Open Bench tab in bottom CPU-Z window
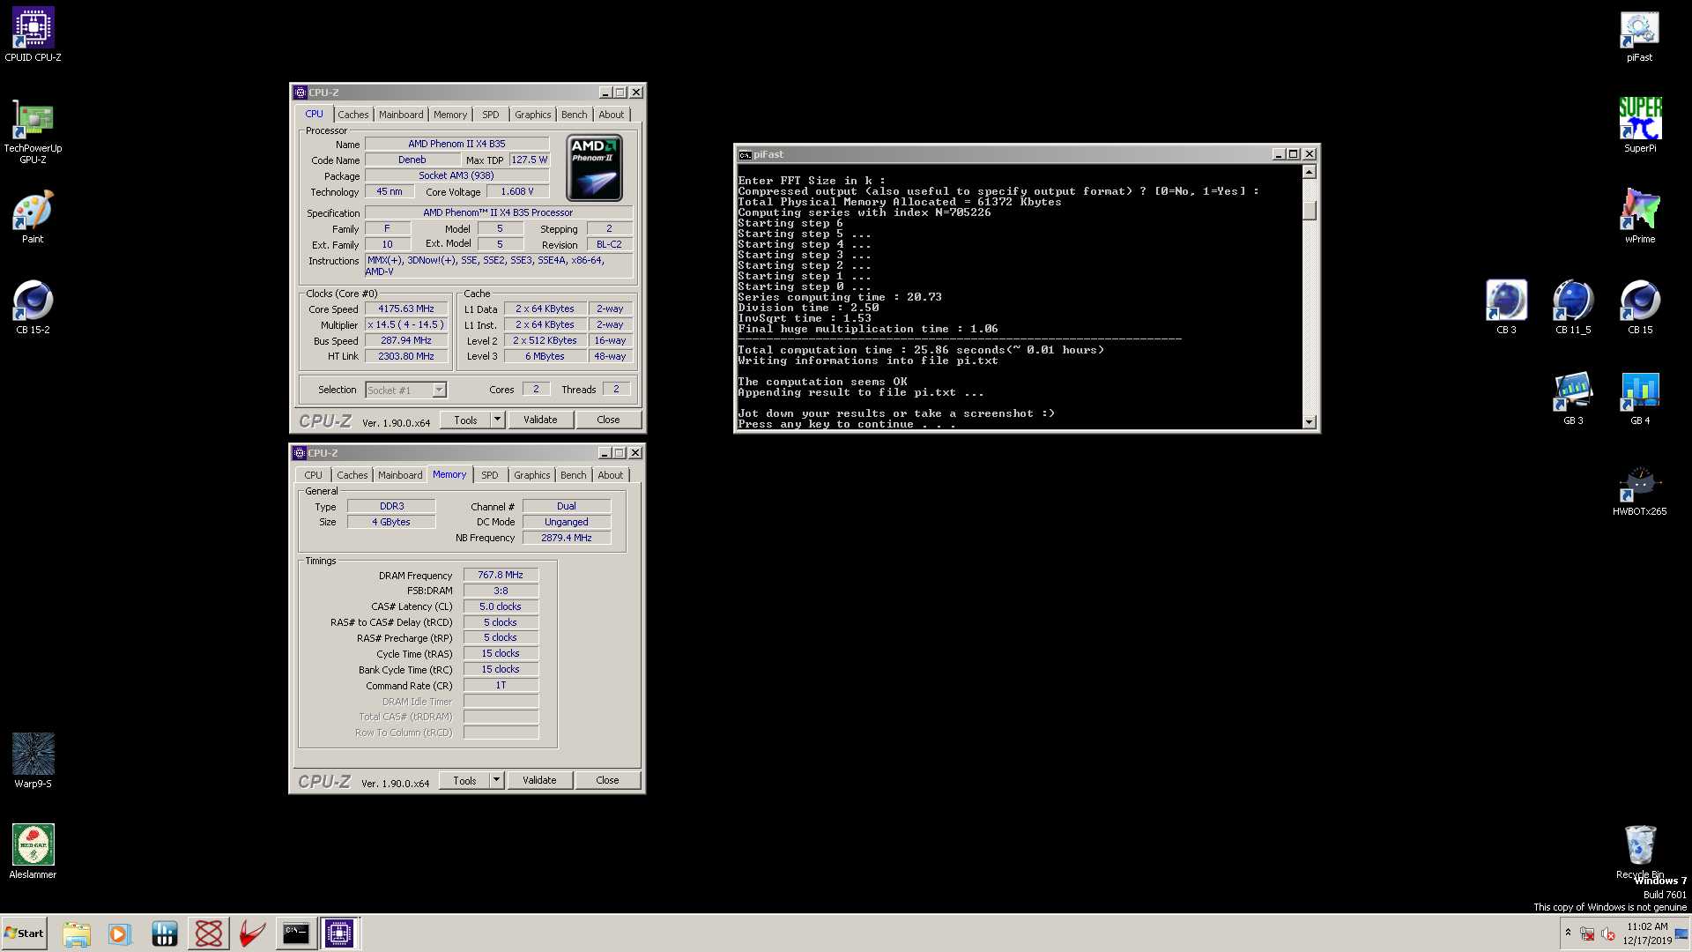 (x=573, y=475)
